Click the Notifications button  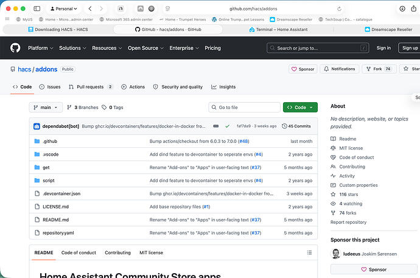click(340, 69)
